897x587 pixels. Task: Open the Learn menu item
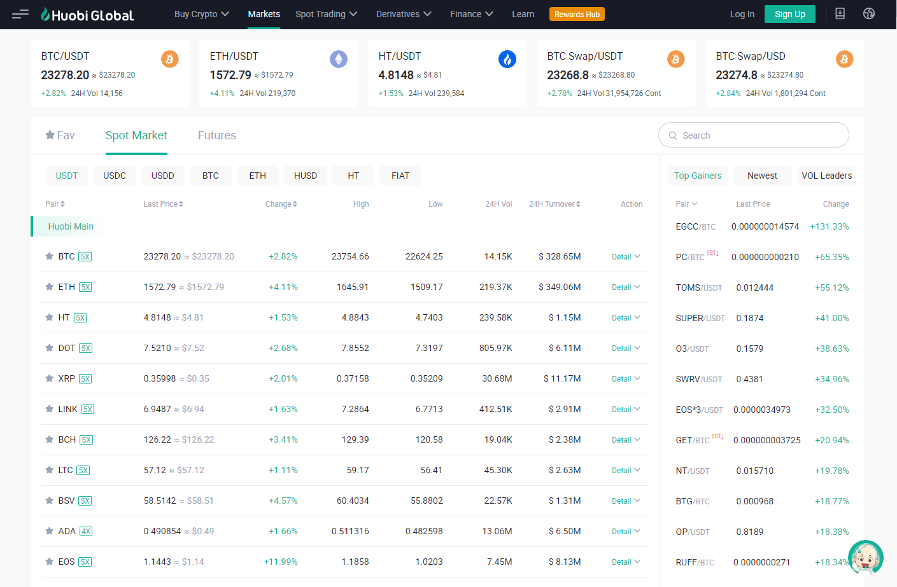(x=523, y=14)
